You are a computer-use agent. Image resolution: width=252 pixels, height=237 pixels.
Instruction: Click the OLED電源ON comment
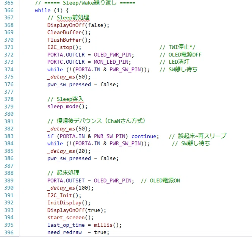pyautogui.click(x=160, y=180)
